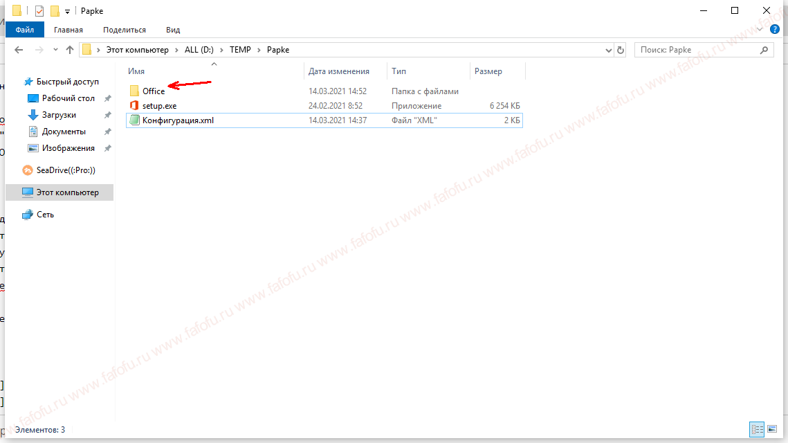Open Изображения in navigation pane

(x=68, y=148)
